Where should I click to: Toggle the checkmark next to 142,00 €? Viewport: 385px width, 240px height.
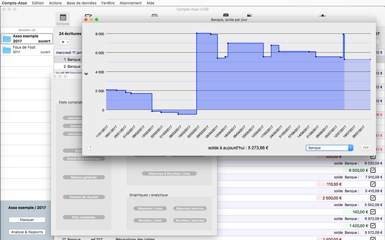tap(373, 212)
